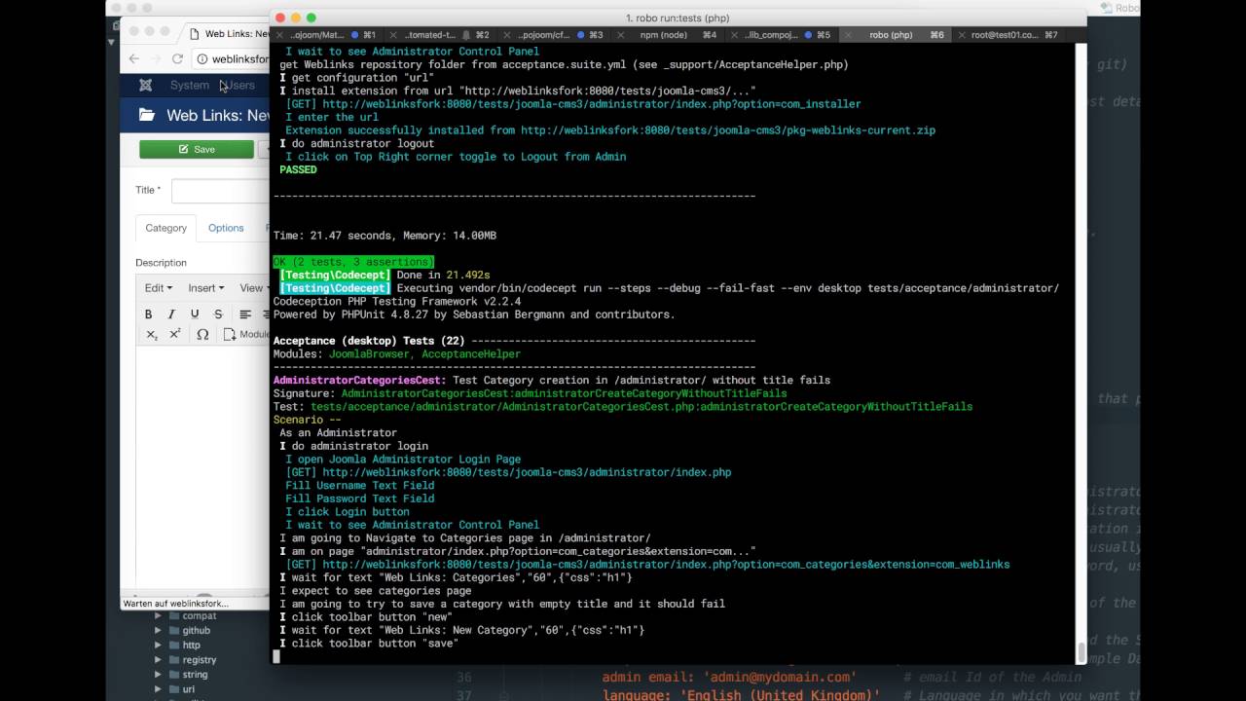Viewport: 1246px width, 701px height.
Task: Apply superscript in the description editor
Action: [175, 334]
